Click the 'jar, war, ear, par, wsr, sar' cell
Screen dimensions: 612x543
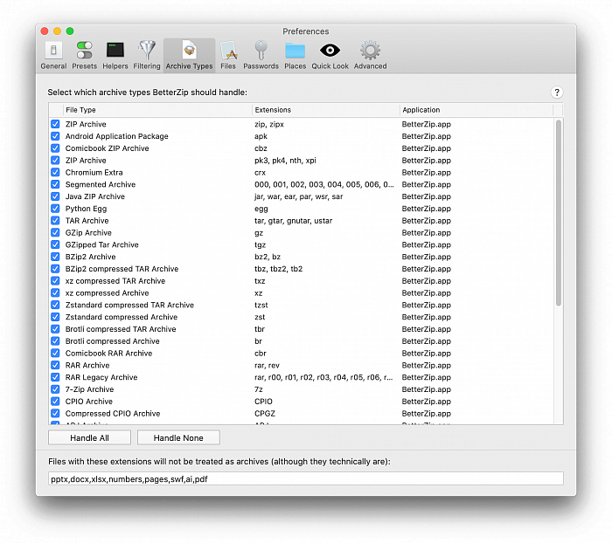click(x=299, y=196)
